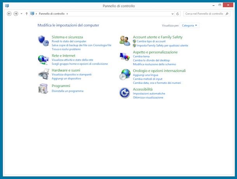The image size is (237, 179).
Task: Click Aggiungi un dispositivo
Action: pyautogui.click(x=66, y=78)
